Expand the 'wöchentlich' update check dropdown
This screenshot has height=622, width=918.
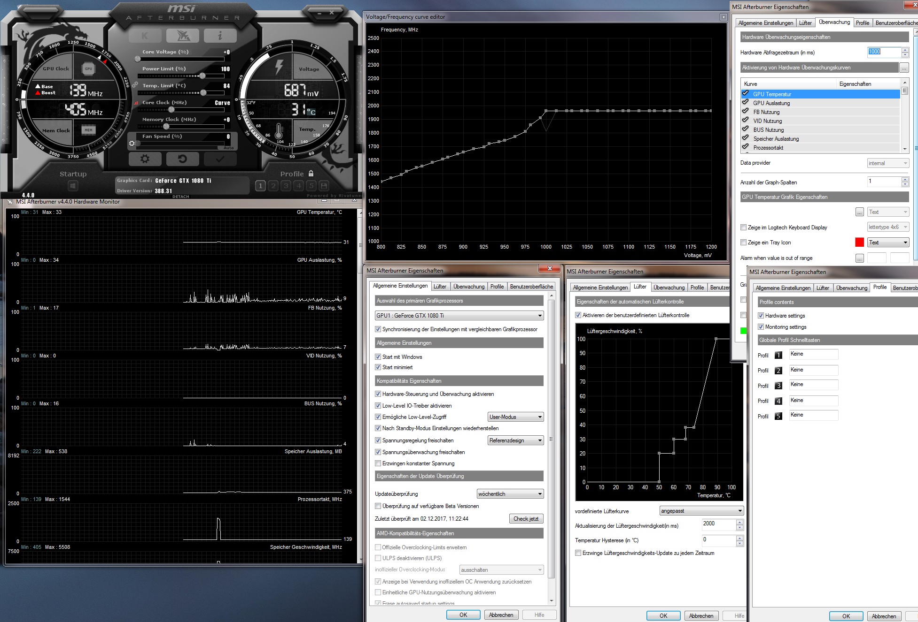coord(510,494)
